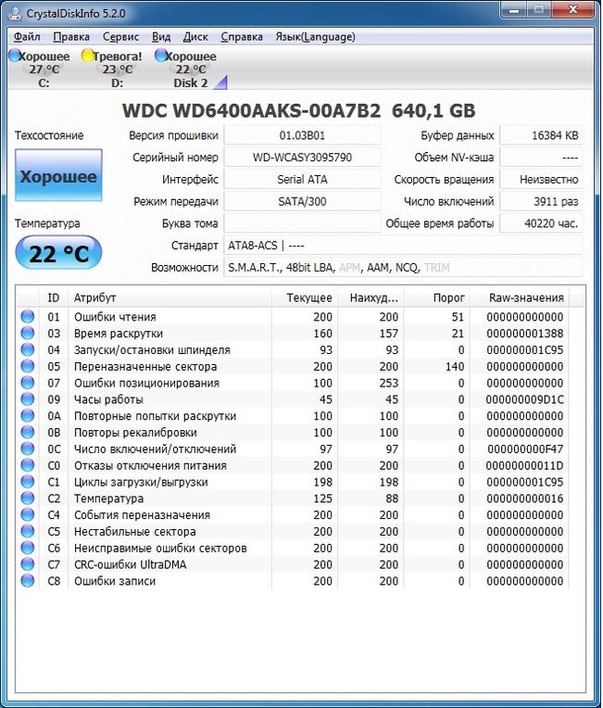Open the Правка menu

tap(71, 36)
